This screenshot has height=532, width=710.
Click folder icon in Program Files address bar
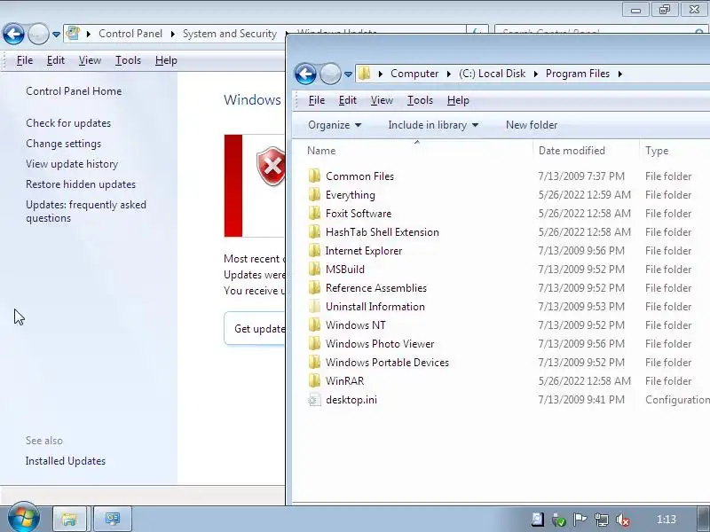[x=364, y=74]
